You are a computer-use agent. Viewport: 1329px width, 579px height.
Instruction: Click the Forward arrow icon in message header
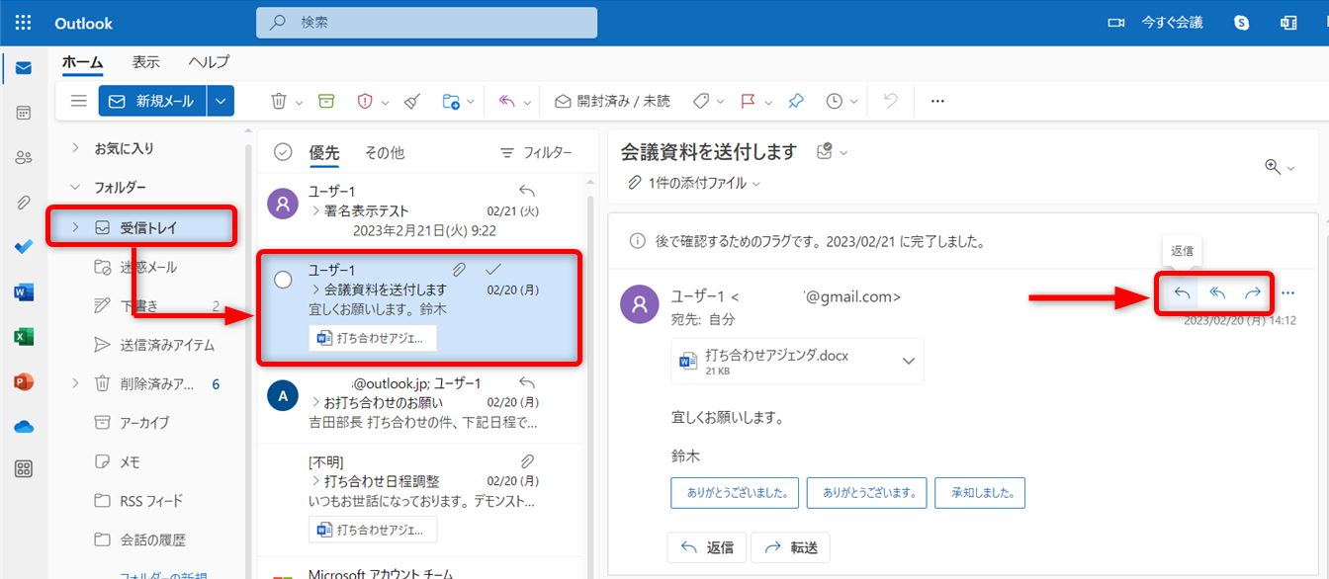(1253, 292)
